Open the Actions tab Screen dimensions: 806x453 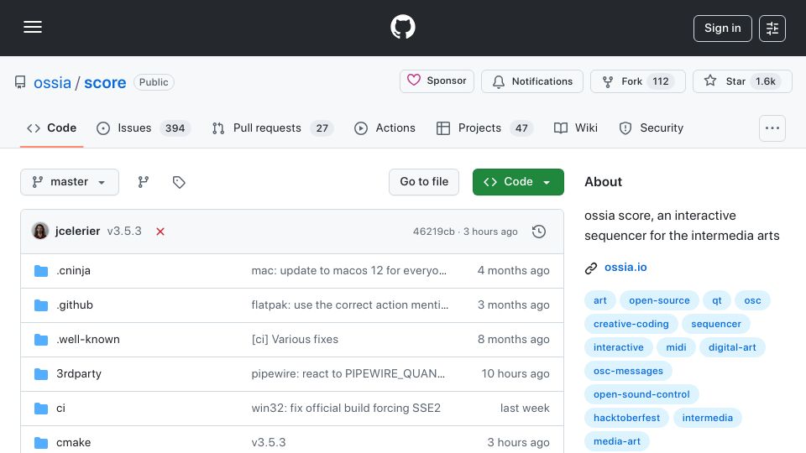point(385,128)
